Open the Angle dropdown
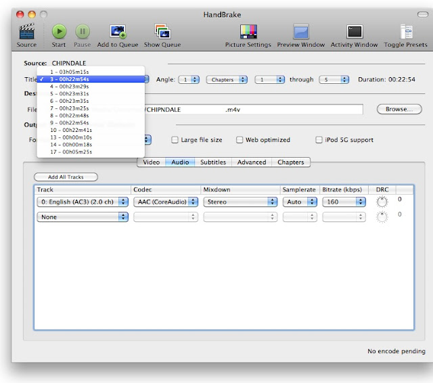The image size is (433, 383). click(x=189, y=80)
